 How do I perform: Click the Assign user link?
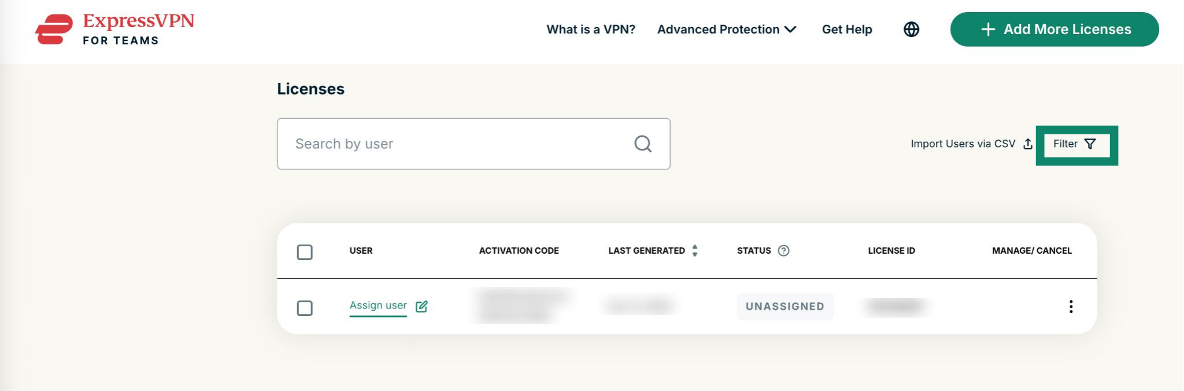click(x=378, y=305)
